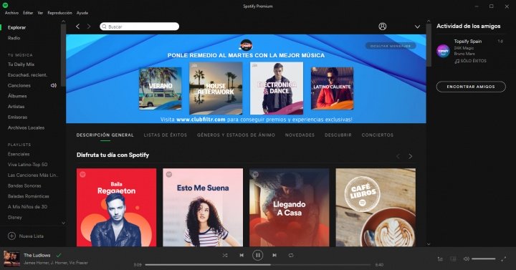Go forward with the right navigation arrow
The width and height of the screenshot is (516, 270).
(x=89, y=26)
